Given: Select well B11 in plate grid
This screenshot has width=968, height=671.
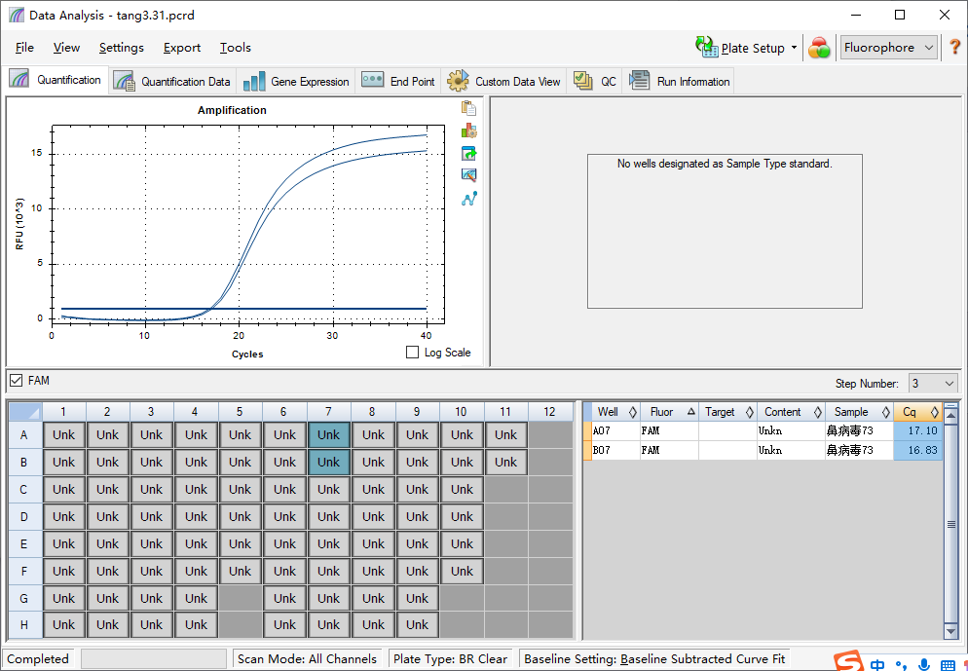Looking at the screenshot, I should [505, 462].
